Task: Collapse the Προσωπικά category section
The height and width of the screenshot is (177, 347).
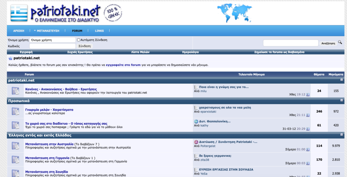Action: coord(342,101)
